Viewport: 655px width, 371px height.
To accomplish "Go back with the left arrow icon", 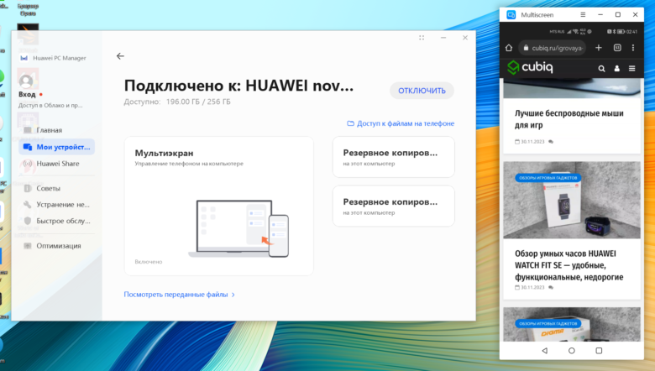I will pos(120,56).
